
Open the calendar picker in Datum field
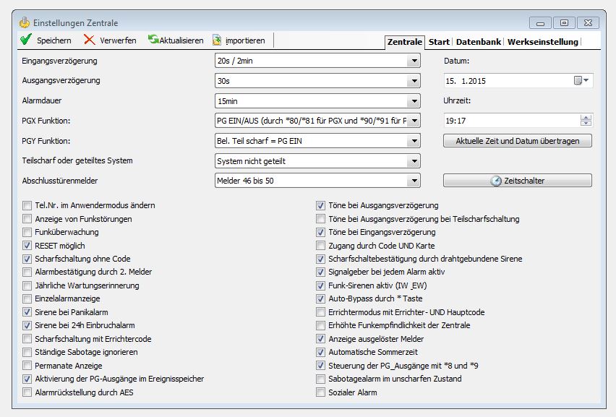point(581,81)
